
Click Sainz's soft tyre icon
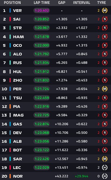[105, 19]
